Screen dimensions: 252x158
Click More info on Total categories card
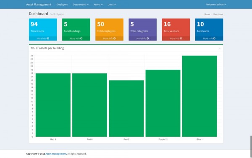[142, 38]
